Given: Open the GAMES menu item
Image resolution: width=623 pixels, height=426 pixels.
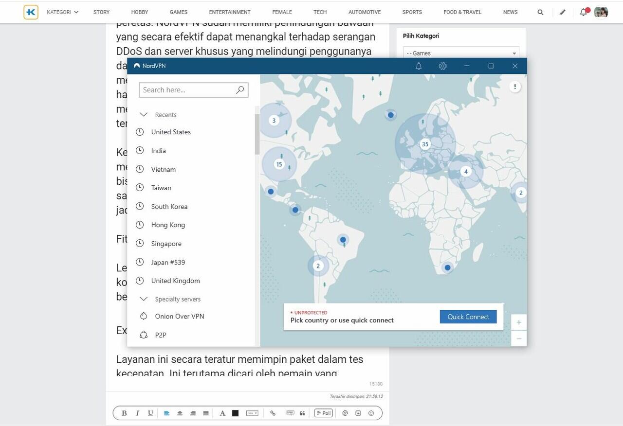Looking at the screenshot, I should pyautogui.click(x=179, y=12).
